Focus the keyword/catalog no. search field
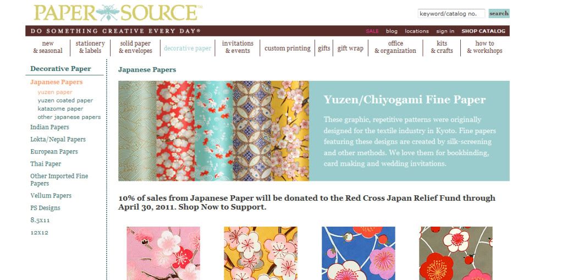This screenshot has height=280, width=562. 451,14
